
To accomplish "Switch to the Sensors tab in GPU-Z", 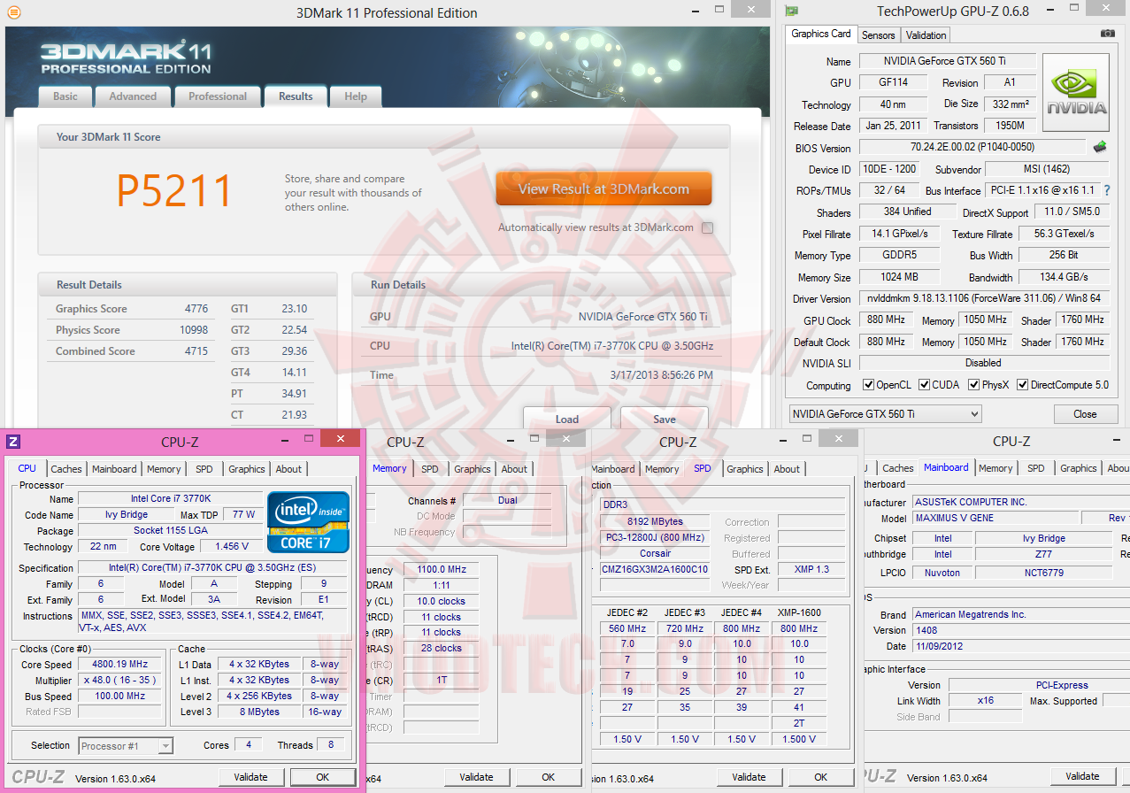I will click(879, 35).
